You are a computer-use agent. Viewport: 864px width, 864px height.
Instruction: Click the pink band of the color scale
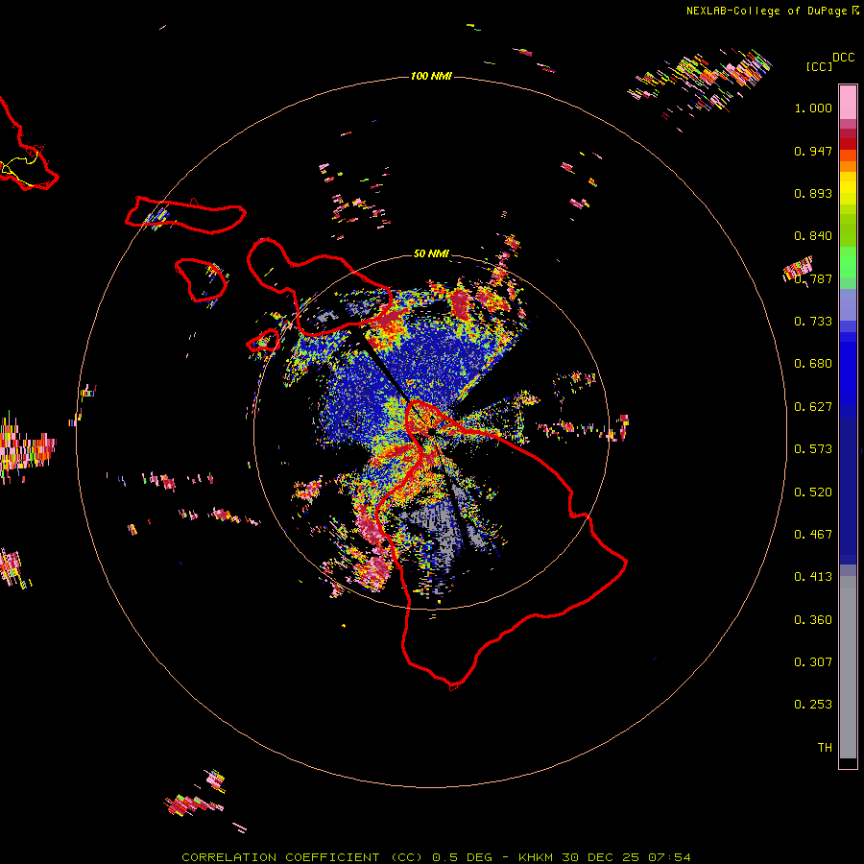click(x=848, y=102)
